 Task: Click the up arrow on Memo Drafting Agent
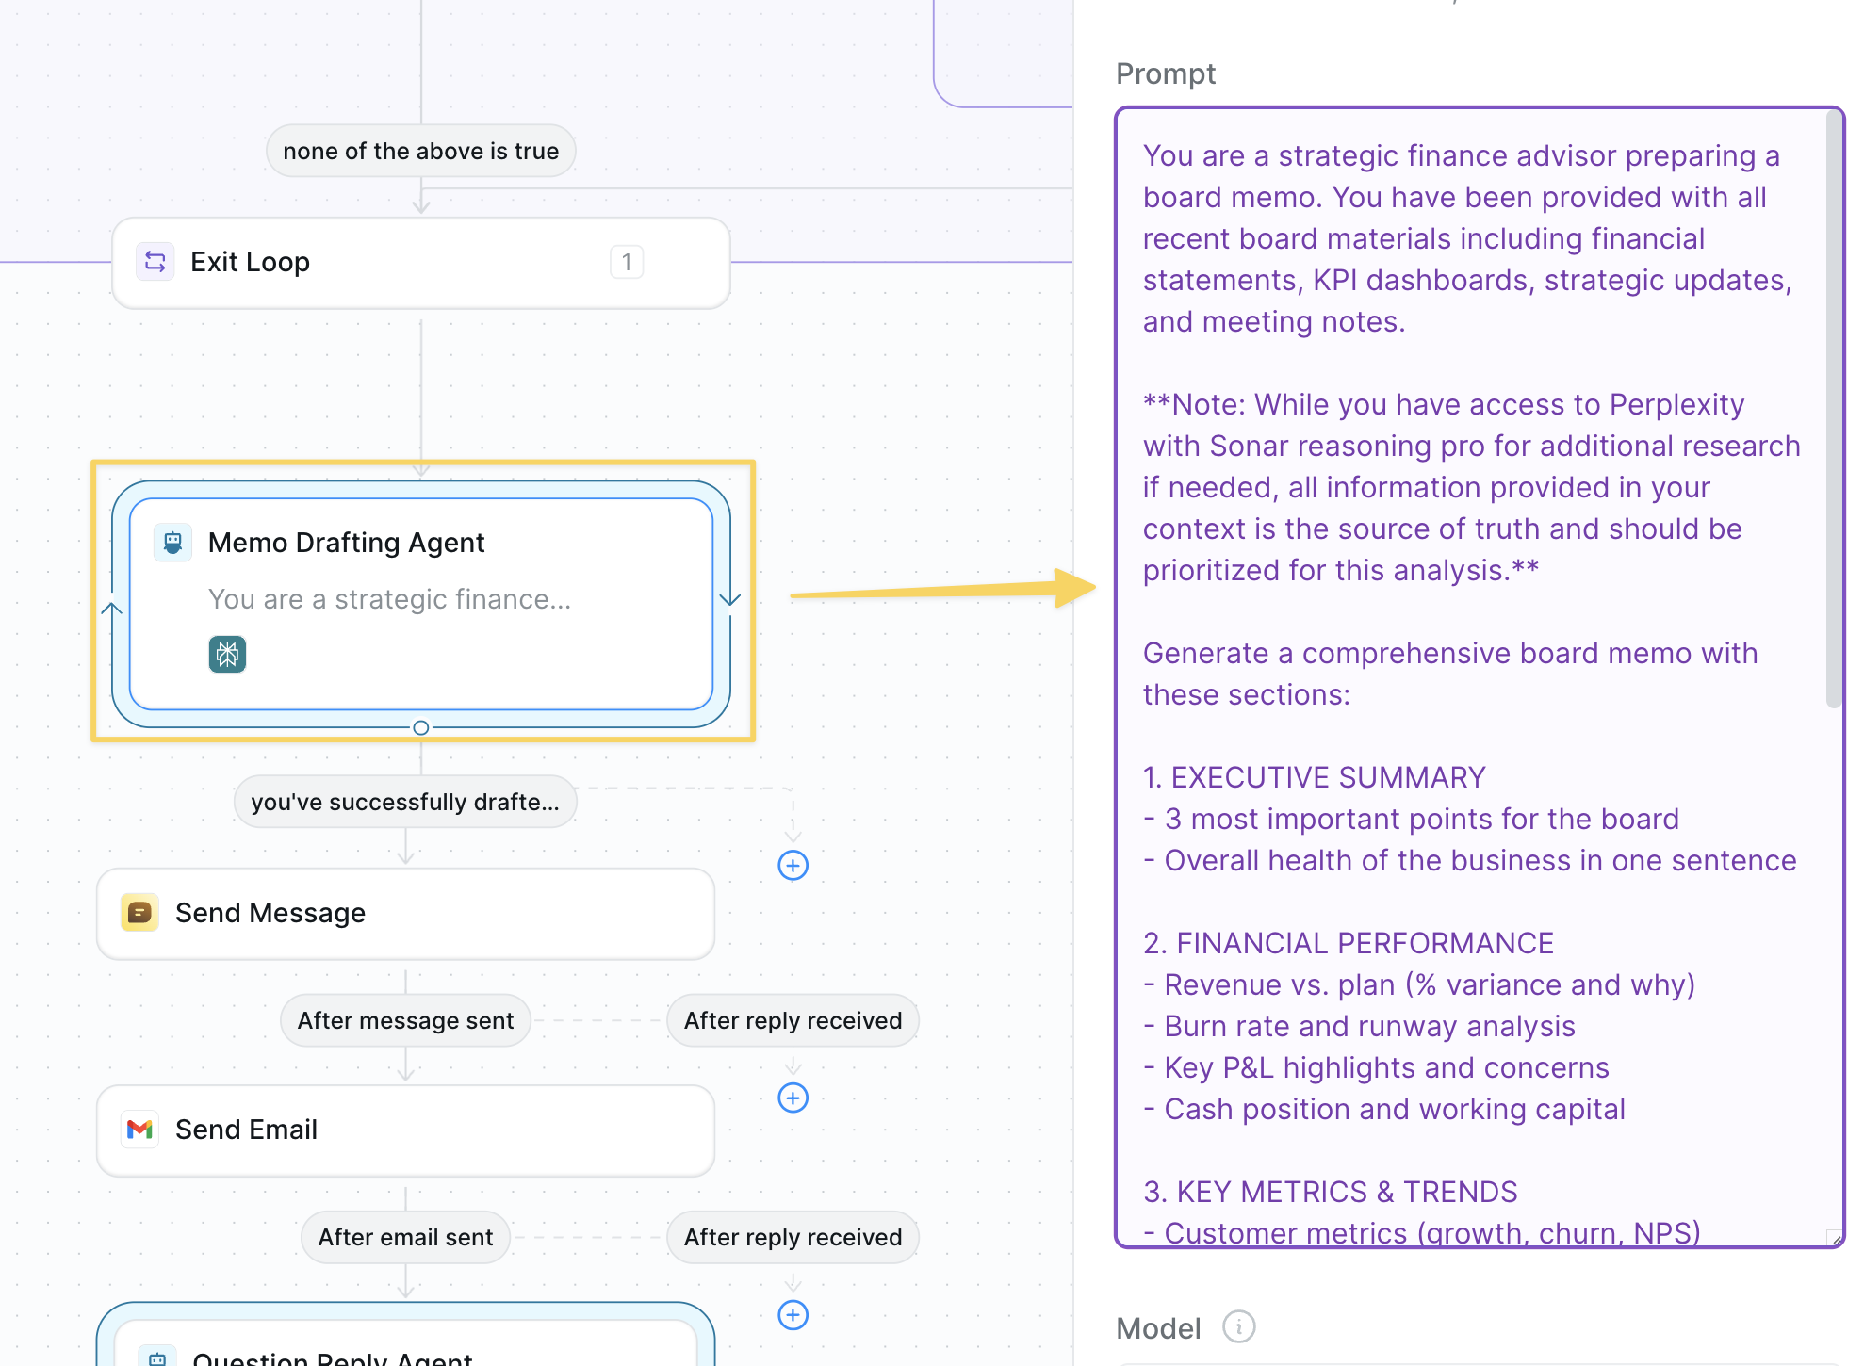[112, 610]
